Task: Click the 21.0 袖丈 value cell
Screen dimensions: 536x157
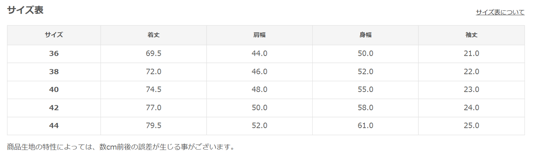Action: point(471,54)
